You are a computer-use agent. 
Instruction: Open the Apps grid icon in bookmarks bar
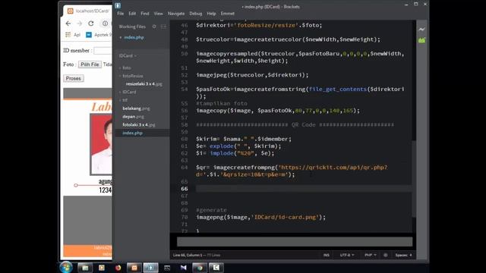point(68,35)
